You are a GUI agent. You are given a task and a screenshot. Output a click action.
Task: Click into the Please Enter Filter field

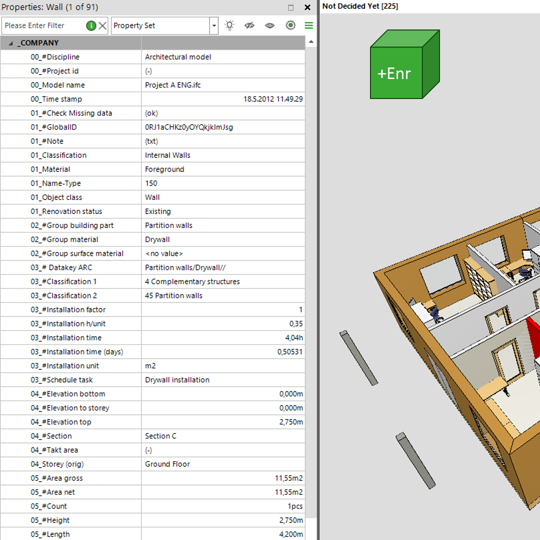pyautogui.click(x=42, y=25)
